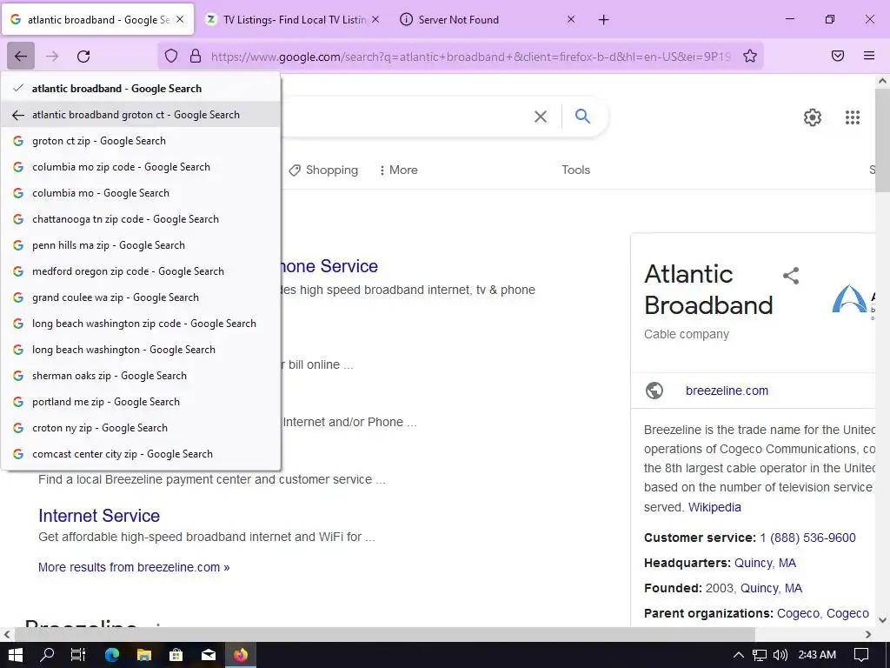The height and width of the screenshot is (668, 890).
Task: Switch to the Server Not Found tab
Action: [x=488, y=20]
